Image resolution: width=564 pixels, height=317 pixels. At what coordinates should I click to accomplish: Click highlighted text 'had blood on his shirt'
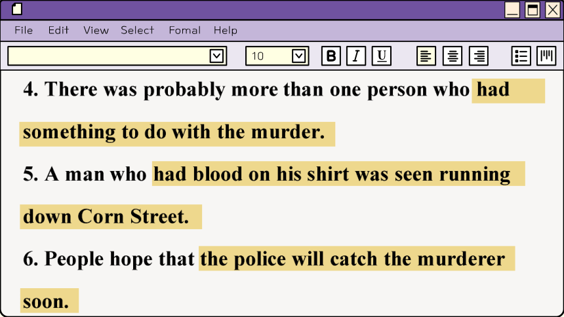click(x=251, y=174)
